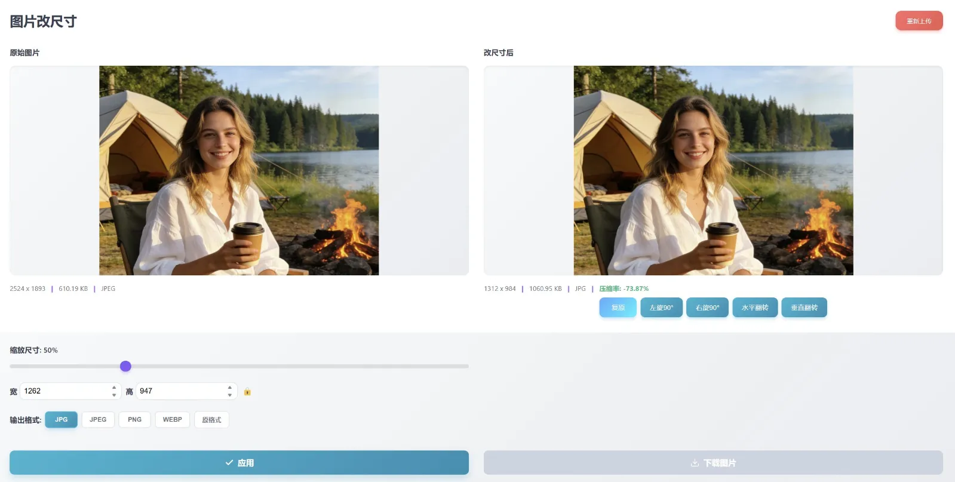Rotate left with the 左旋90° button
This screenshot has height=482, width=955.
click(x=662, y=308)
